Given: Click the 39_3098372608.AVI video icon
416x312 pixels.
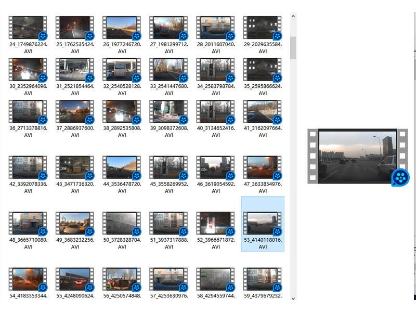Looking at the screenshot, I should (169, 111).
